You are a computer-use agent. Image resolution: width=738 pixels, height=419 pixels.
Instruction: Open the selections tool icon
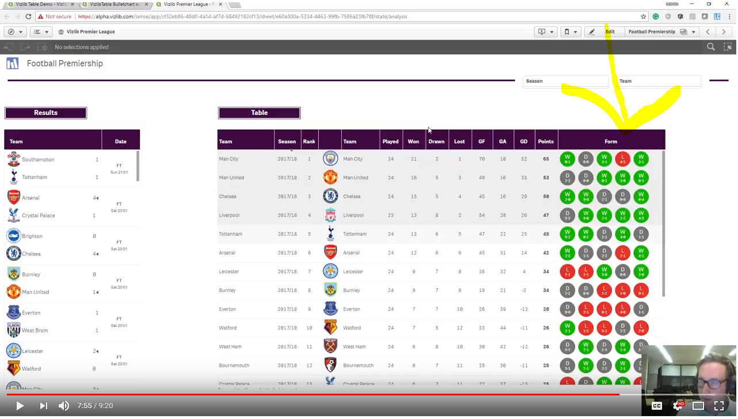(x=727, y=47)
